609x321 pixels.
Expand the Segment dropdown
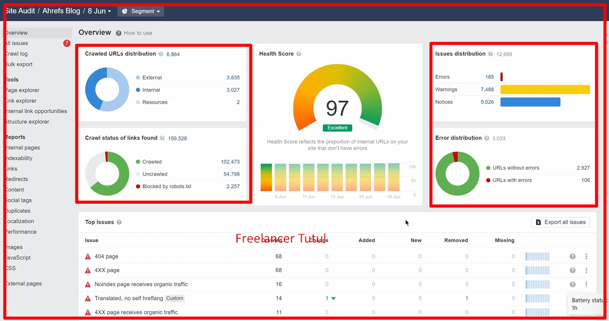click(141, 11)
